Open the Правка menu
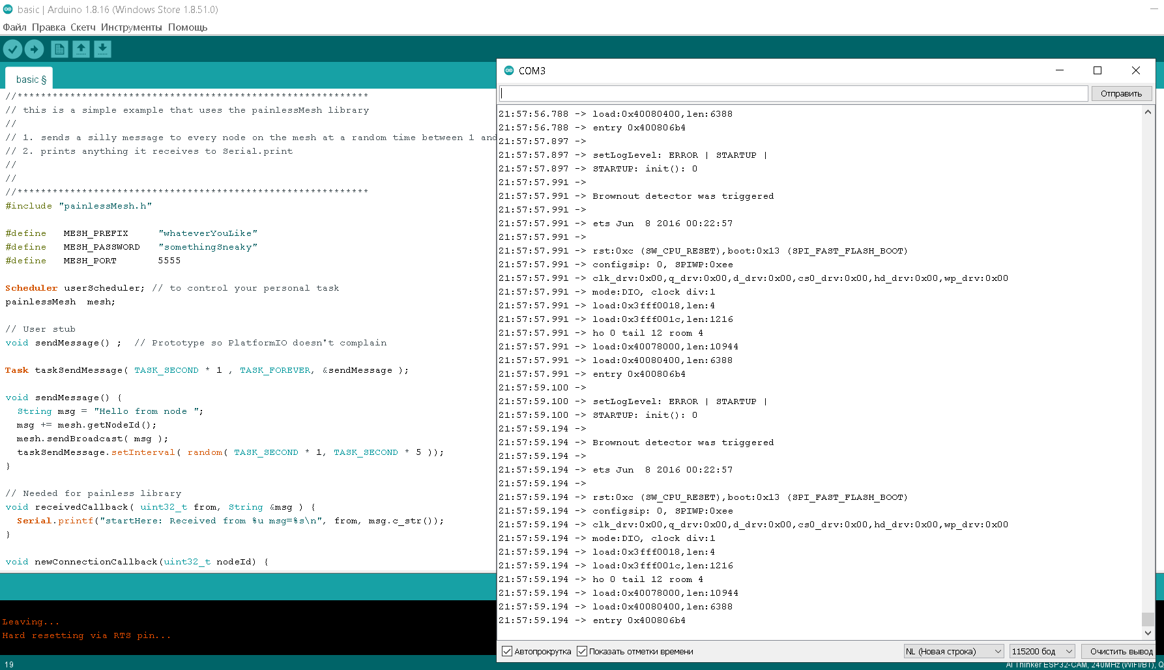The image size is (1164, 670). tap(48, 27)
